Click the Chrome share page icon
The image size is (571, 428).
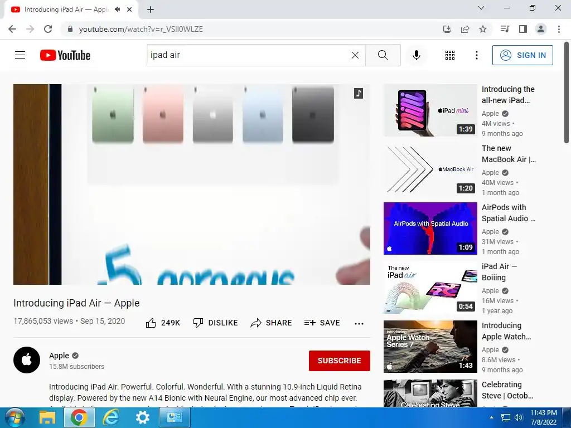(x=465, y=29)
